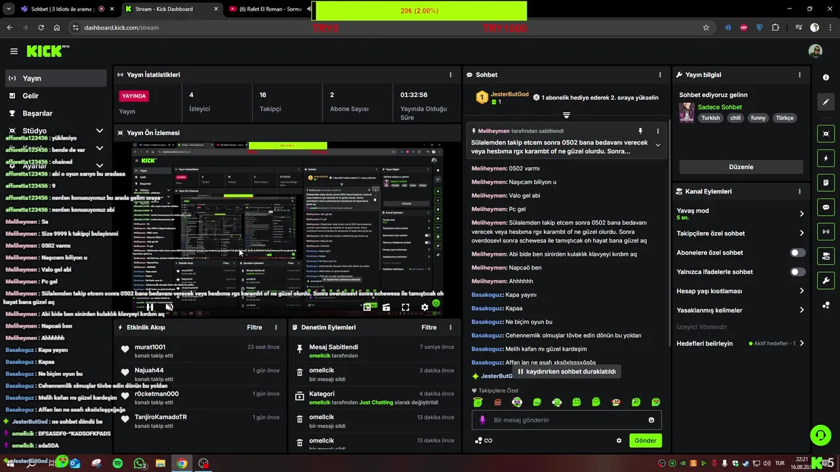Click the wrench tool icon in right sidebar
Image resolution: width=840 pixels, height=472 pixels.
826,281
